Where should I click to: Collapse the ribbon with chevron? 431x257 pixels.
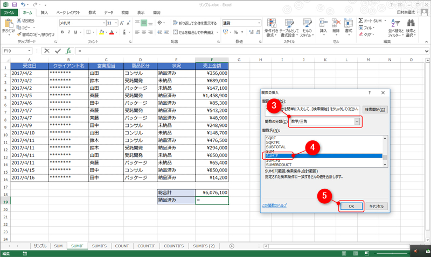click(x=426, y=42)
